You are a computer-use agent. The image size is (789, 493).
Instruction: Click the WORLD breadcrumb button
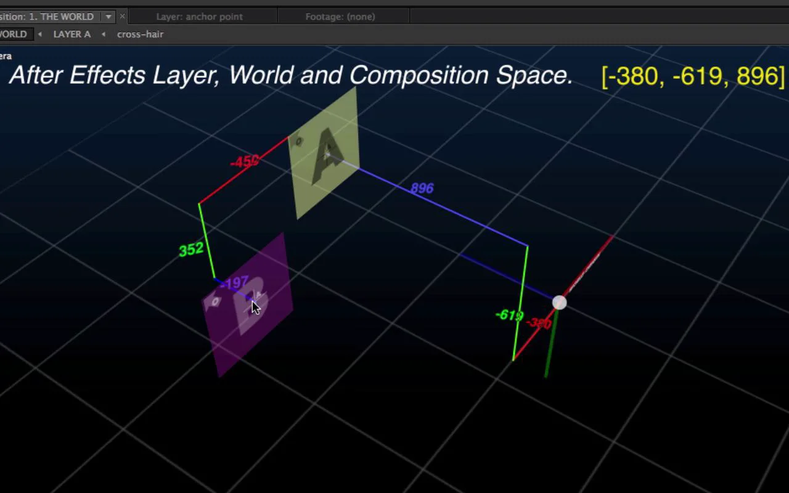tap(14, 35)
